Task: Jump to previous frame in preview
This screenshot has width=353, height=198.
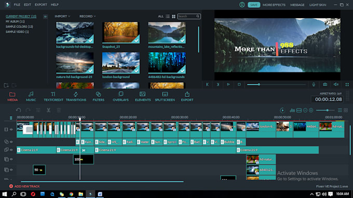Action: click(x=207, y=84)
